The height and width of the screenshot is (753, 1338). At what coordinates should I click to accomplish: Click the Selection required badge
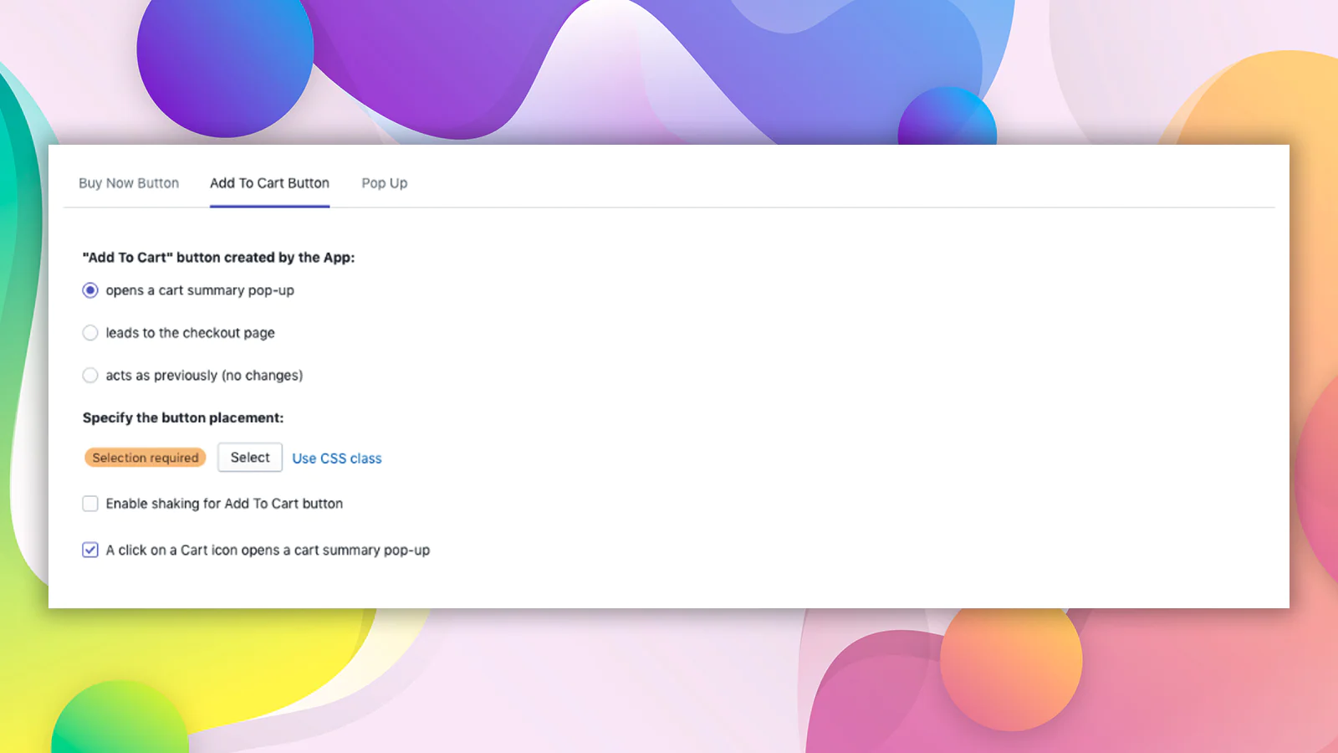click(146, 458)
